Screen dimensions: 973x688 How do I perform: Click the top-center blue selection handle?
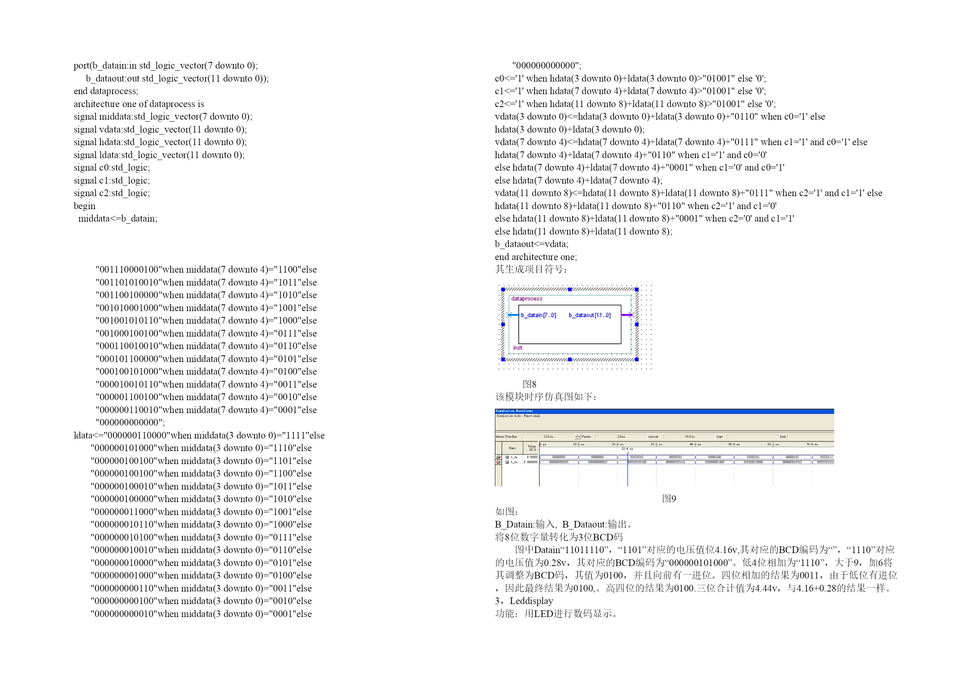[x=570, y=289]
